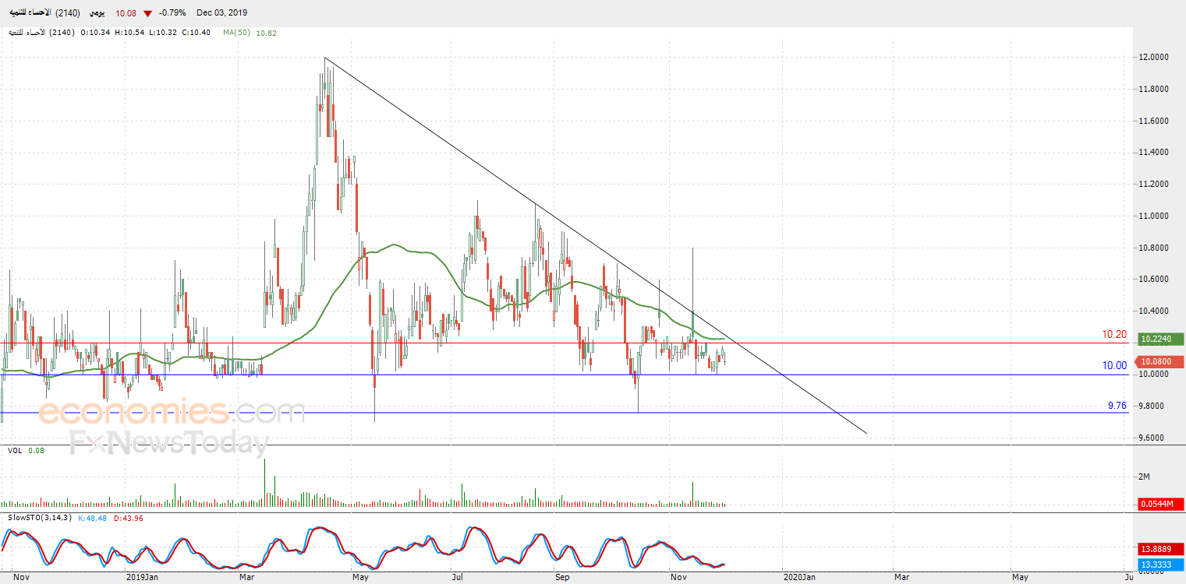
Task: Select the high value H:10.54
Action: (130, 33)
